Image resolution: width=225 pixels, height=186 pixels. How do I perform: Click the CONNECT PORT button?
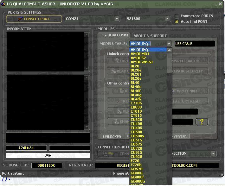pyautogui.click(x=34, y=19)
